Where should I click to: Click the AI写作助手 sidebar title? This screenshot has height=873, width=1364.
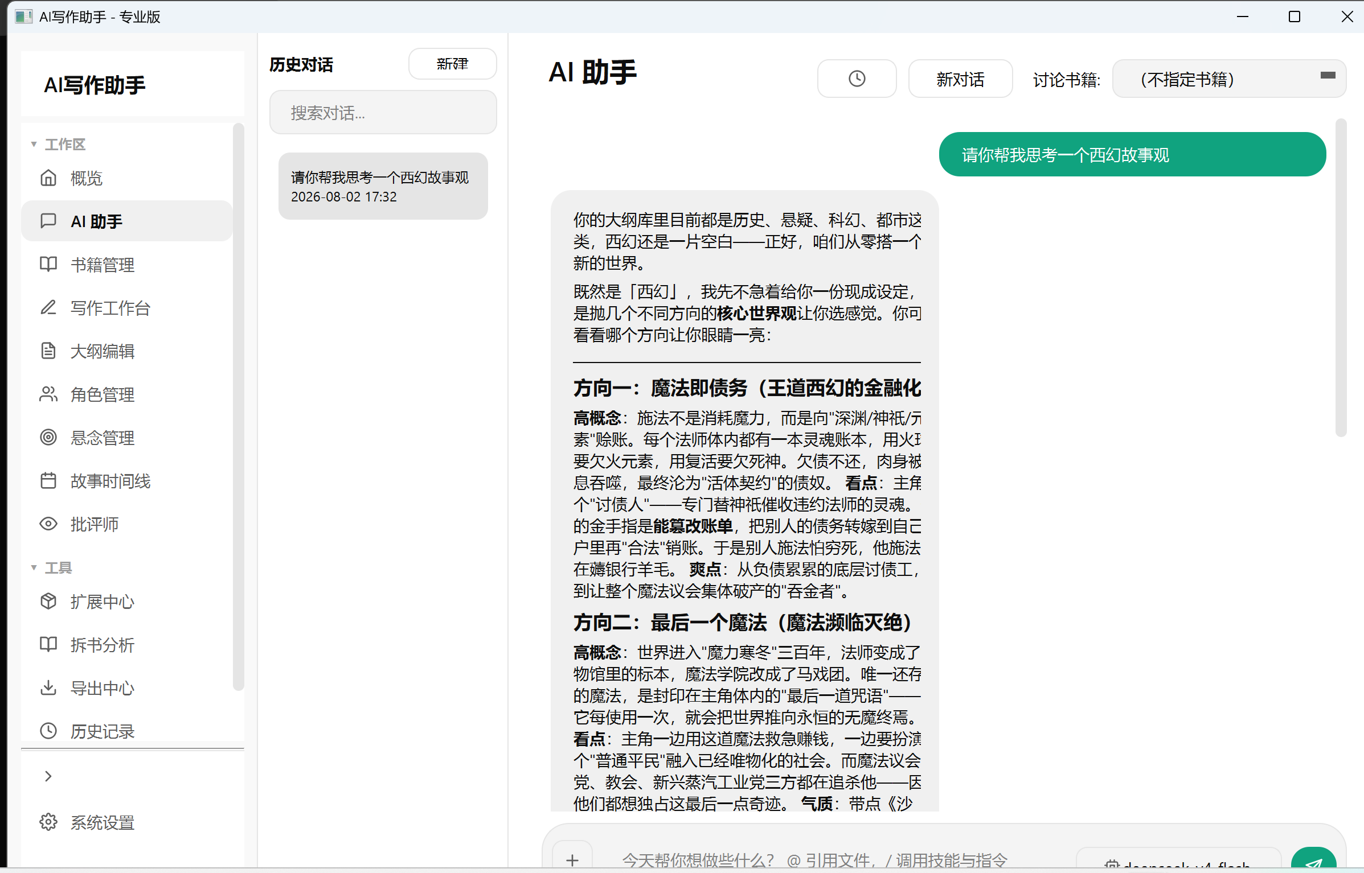point(95,85)
